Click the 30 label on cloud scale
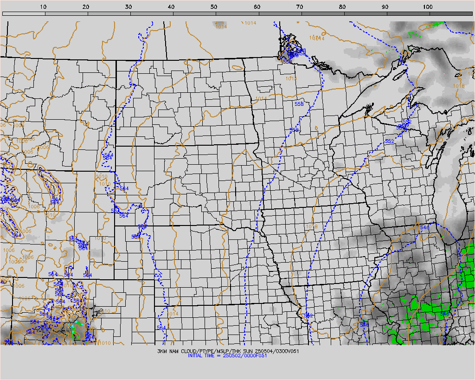 tap(128, 7)
